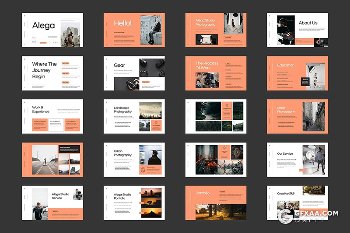
Task: Open the About Us slide
Action: pyautogui.click(x=297, y=30)
